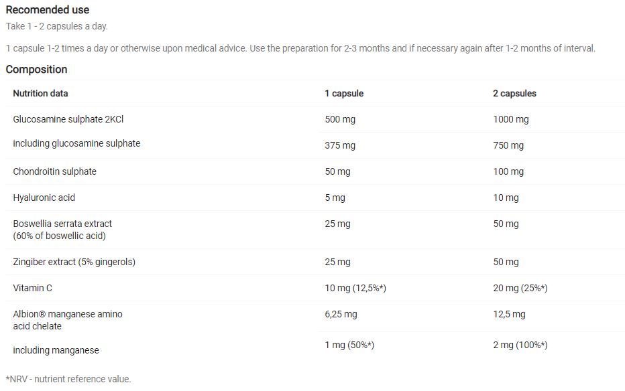Click the "*NRV - nutrient reference value" footnote
625x391 pixels.
68,379
